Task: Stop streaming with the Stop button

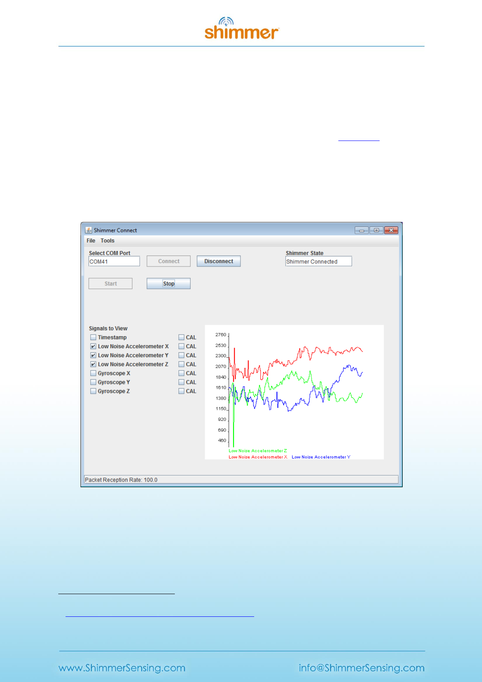Action: [x=169, y=283]
